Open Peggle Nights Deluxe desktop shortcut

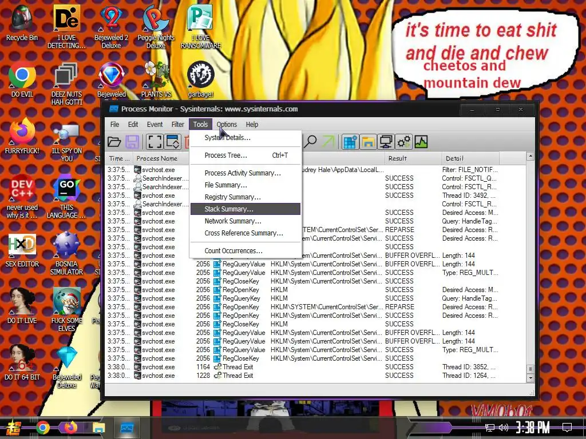[x=156, y=27]
